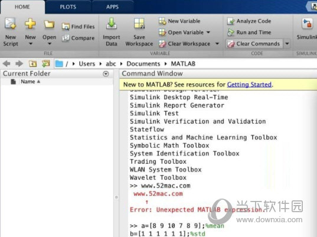Viewport: 317px width, 237px height.
Task: Click Simulink Verification and Validation line
Action: pos(198,121)
